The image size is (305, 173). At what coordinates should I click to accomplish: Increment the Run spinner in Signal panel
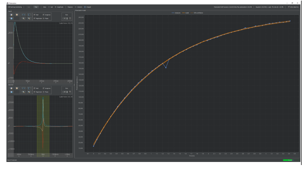coord(68,17)
